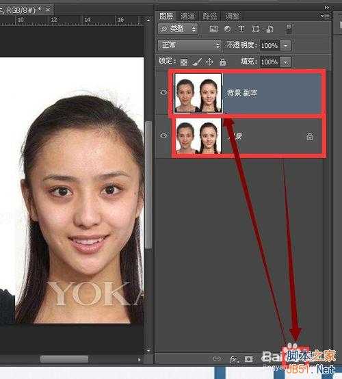This screenshot has height=379, width=342.
Task: Click the canvas vertical scrollbar up arrow
Action: (x=148, y=21)
